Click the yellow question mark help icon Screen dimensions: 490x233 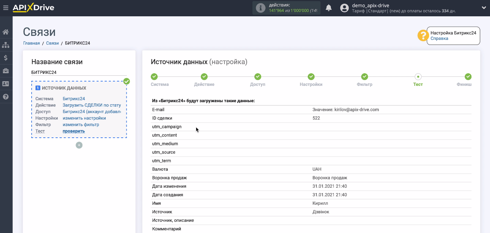(423, 36)
